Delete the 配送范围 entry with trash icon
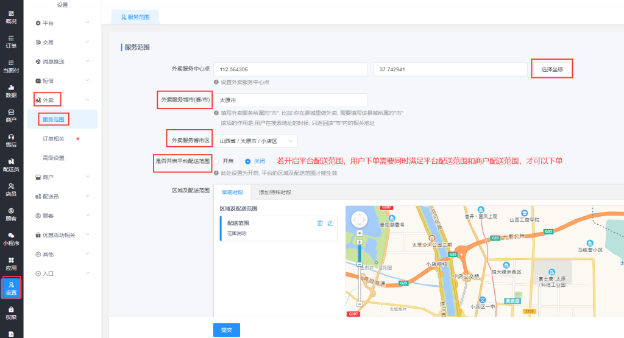 pyautogui.click(x=320, y=224)
